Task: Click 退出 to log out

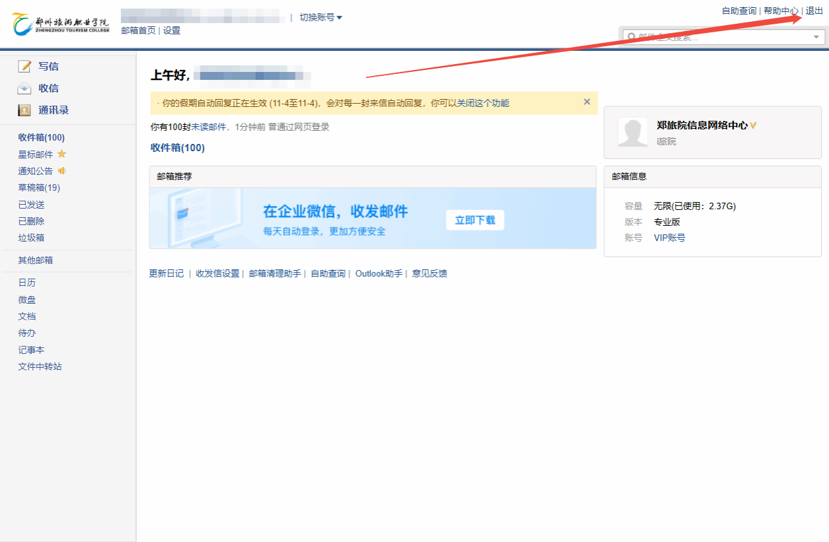Action: tap(814, 11)
